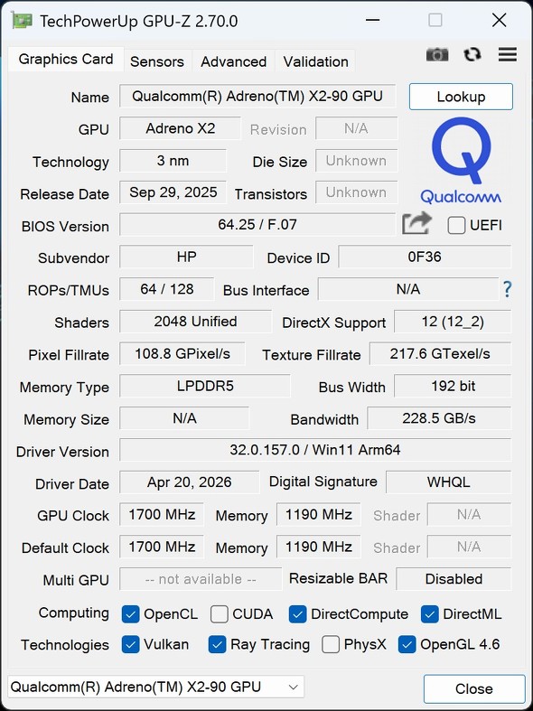Image resolution: width=533 pixels, height=711 pixels.
Task: Click the Bandwidth field 228.5 GB/s
Action: (x=439, y=418)
